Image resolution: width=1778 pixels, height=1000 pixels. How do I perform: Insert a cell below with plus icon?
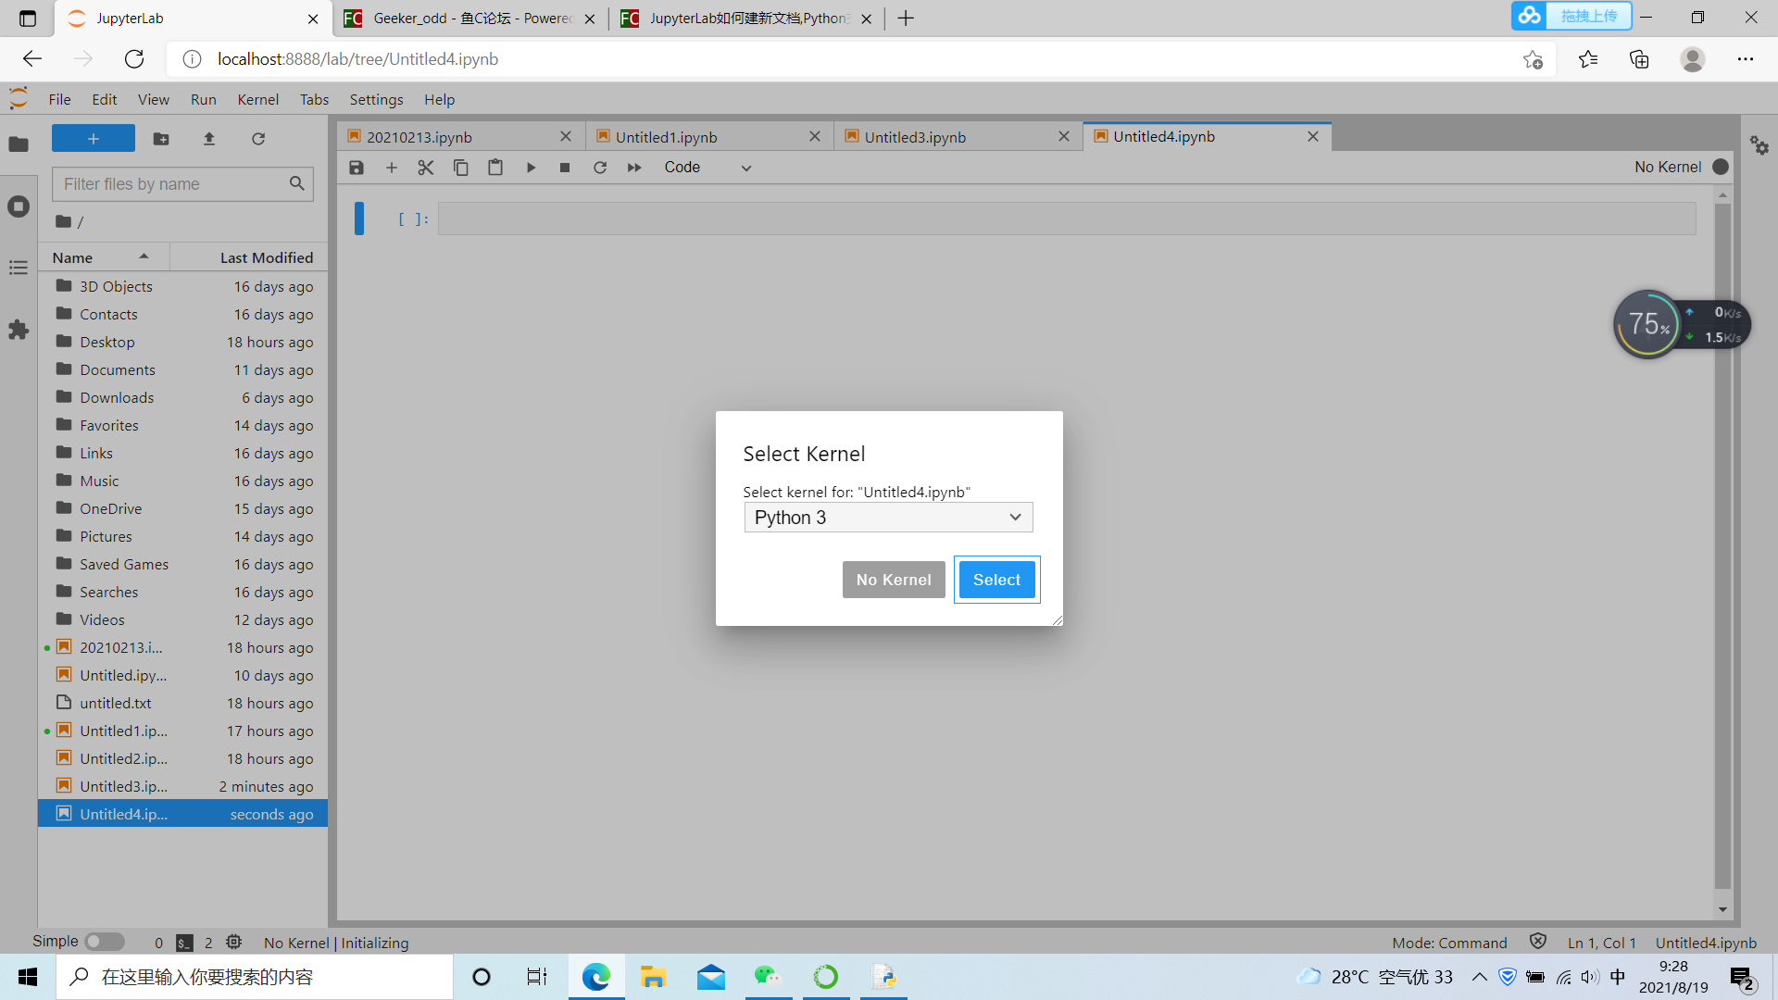tap(392, 168)
